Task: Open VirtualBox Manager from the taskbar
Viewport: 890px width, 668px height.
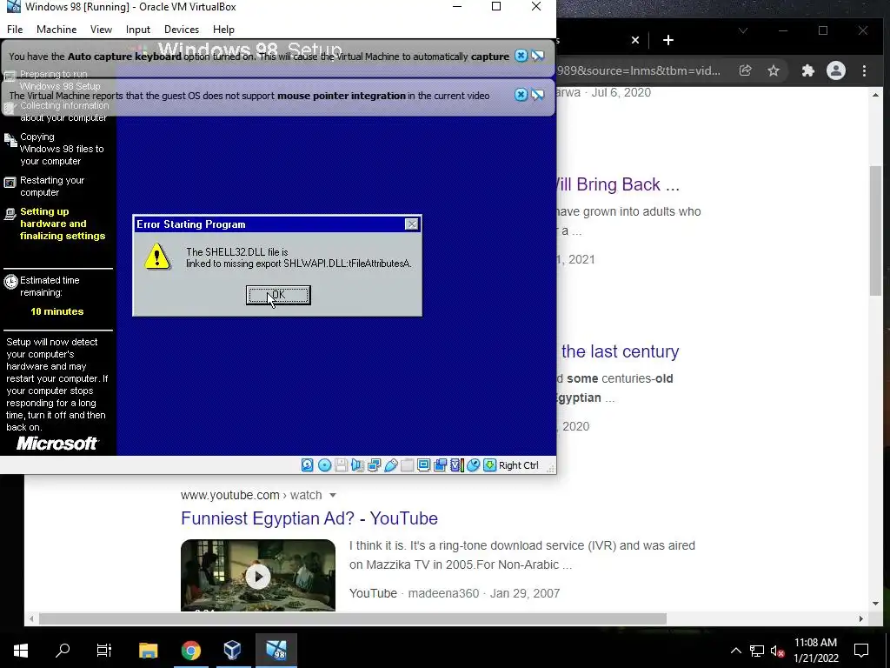Action: [233, 651]
